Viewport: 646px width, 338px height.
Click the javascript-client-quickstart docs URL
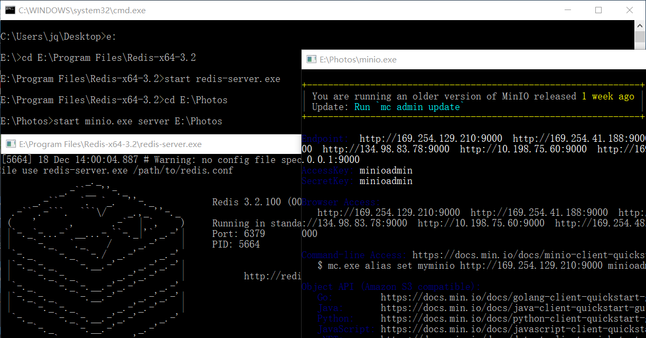click(513, 329)
